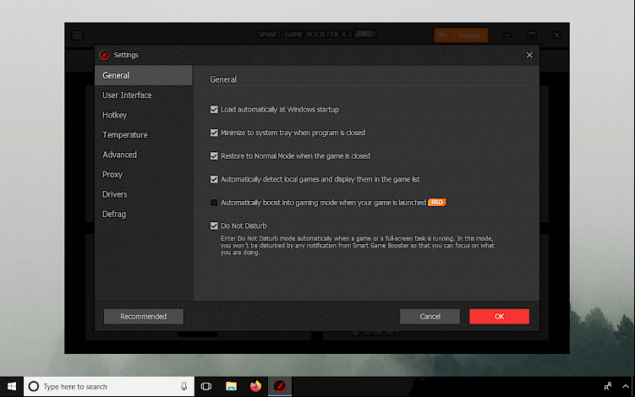Close the Settings dialog with X
The image size is (635, 397).
tap(529, 55)
